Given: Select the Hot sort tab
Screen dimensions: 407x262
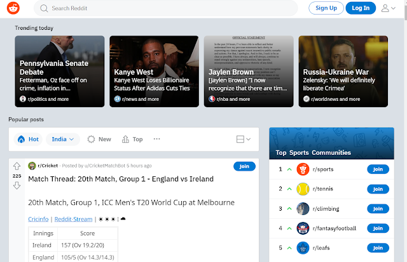Looking at the screenshot, I should tap(28, 140).
